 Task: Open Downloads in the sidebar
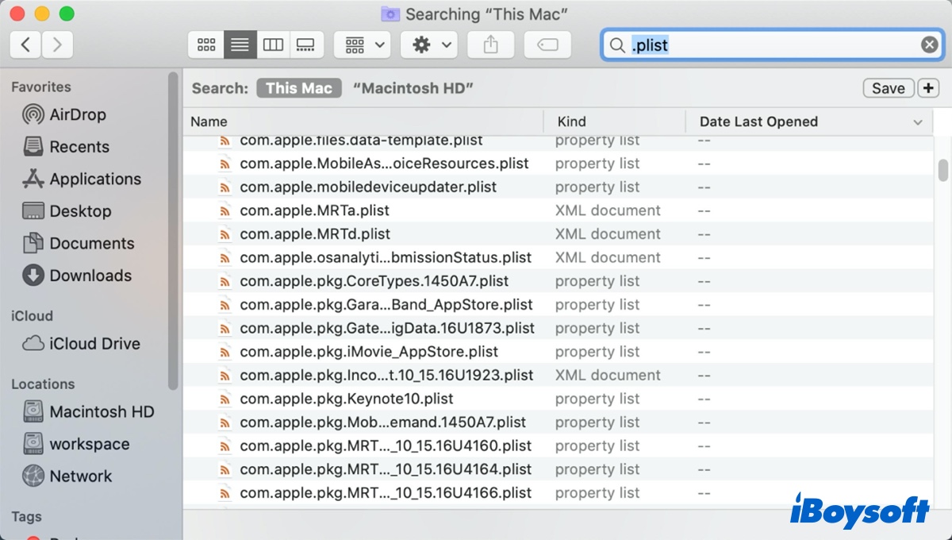tap(90, 276)
